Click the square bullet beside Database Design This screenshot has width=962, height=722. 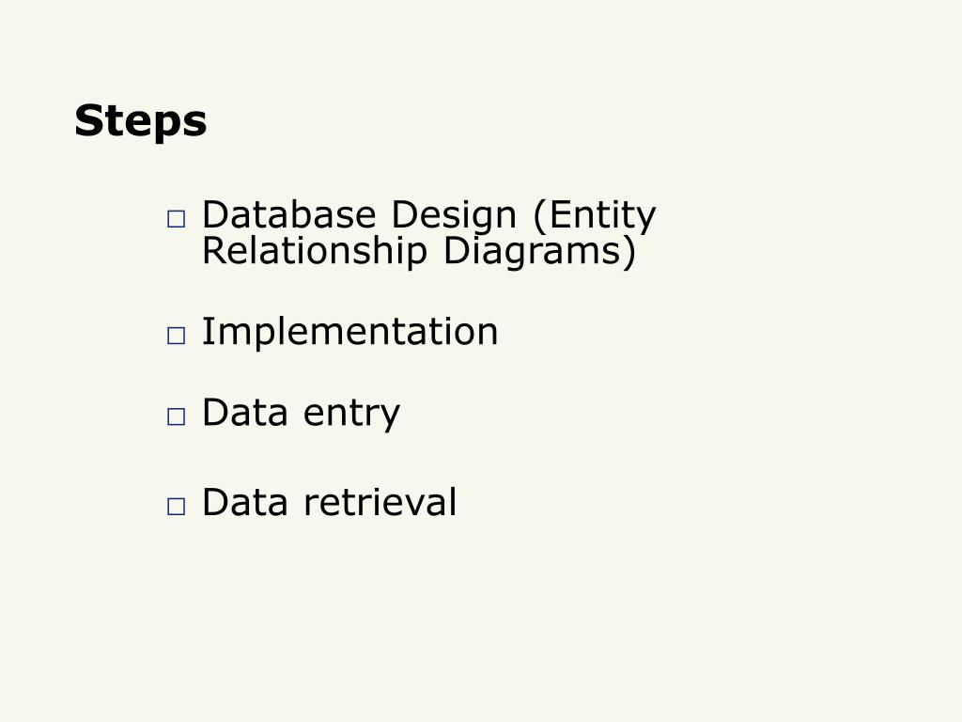[x=176, y=219]
